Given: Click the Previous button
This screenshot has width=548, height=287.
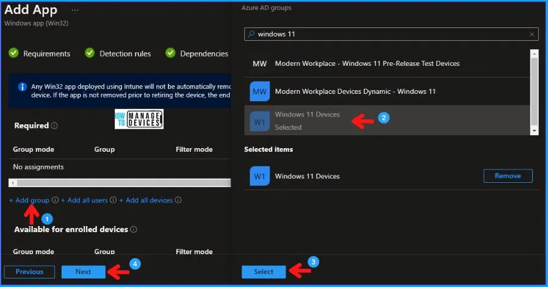Looking at the screenshot, I should pyautogui.click(x=29, y=272).
